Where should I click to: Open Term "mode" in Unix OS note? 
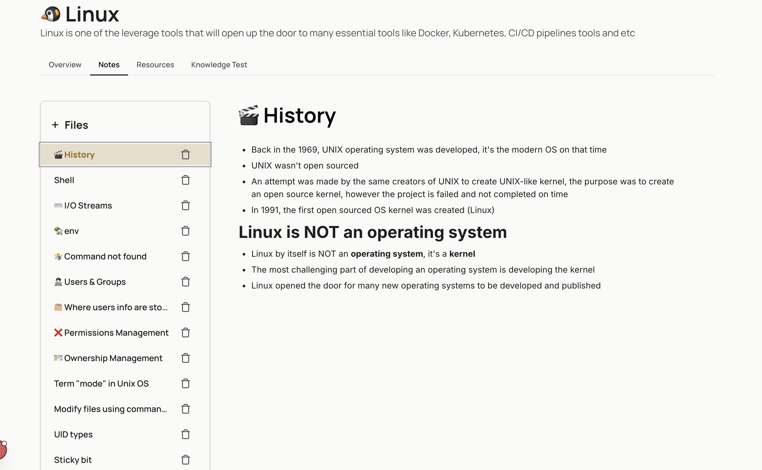pos(101,384)
